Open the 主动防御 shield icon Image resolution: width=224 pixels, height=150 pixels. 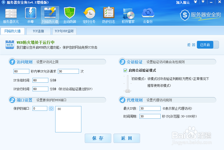click(x=69, y=15)
